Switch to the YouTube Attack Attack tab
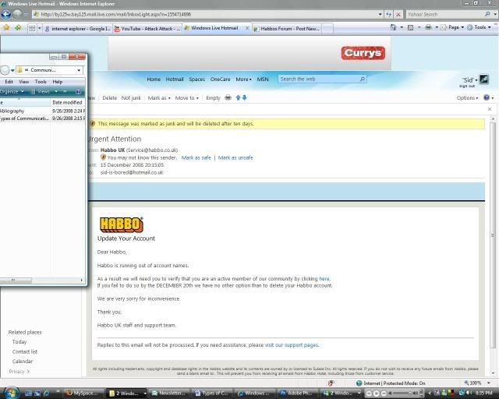This screenshot has height=399, width=499. coord(150,28)
